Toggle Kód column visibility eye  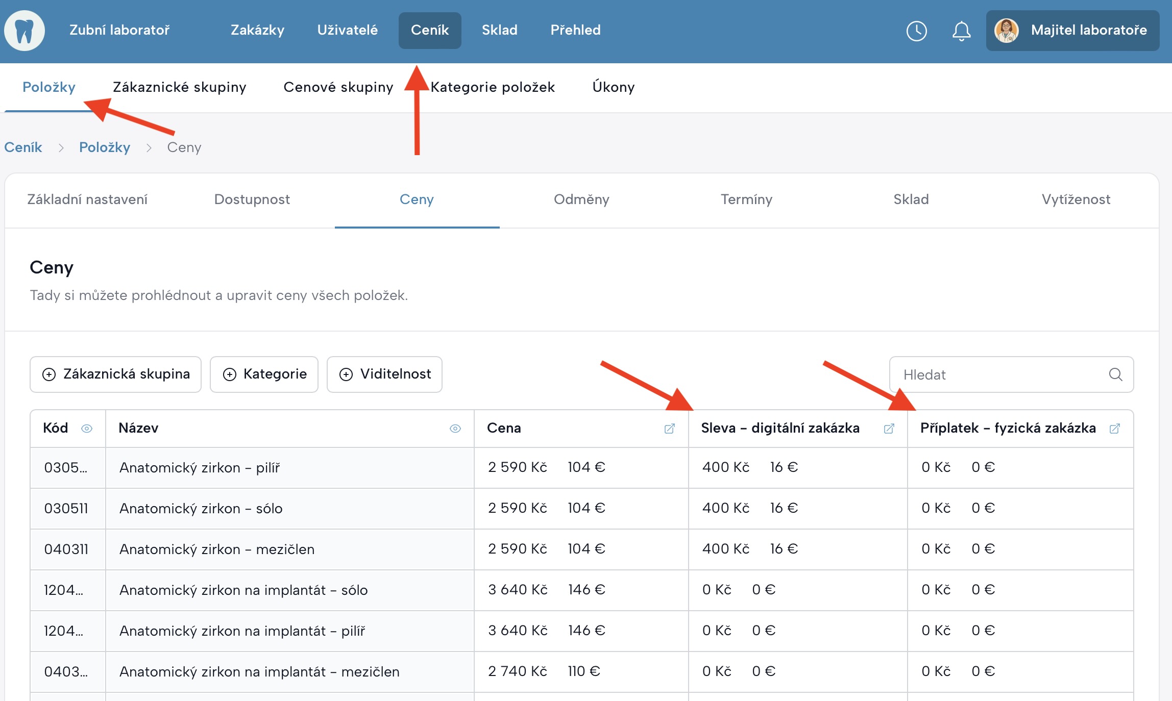click(x=87, y=429)
